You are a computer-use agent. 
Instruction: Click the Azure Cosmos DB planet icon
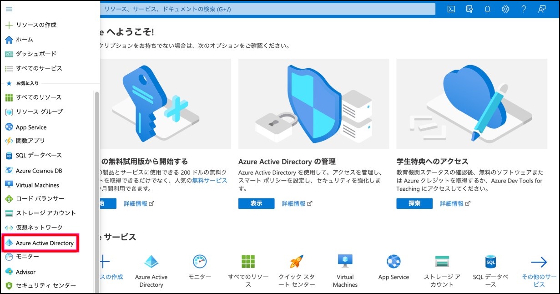9,171
